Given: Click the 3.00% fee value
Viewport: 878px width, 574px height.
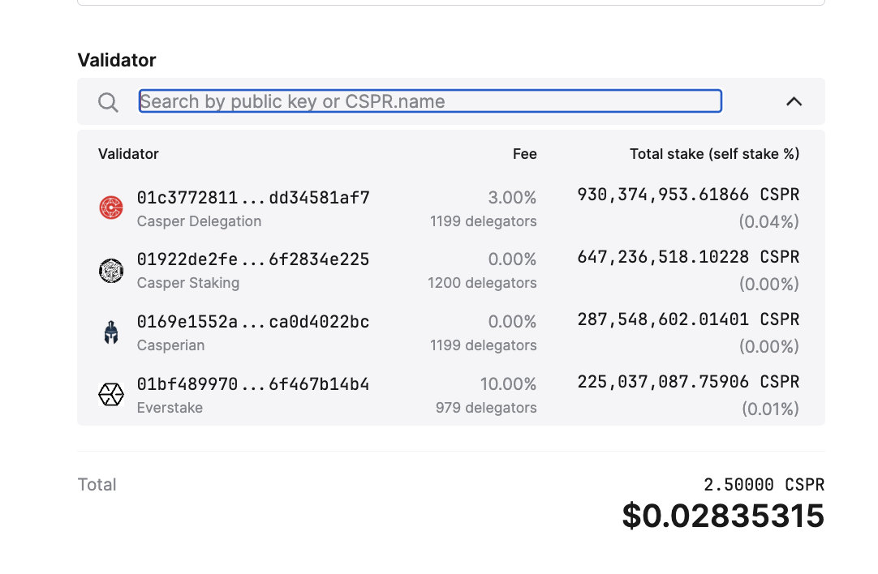Looking at the screenshot, I should point(512,198).
